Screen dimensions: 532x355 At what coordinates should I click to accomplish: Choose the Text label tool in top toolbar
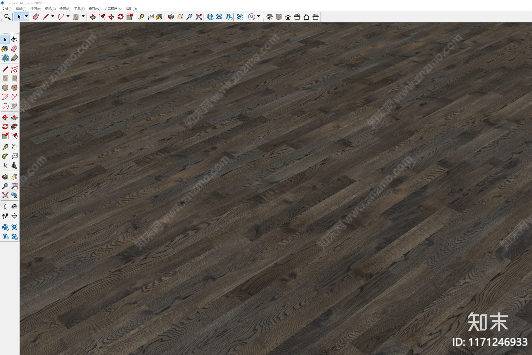(x=151, y=17)
